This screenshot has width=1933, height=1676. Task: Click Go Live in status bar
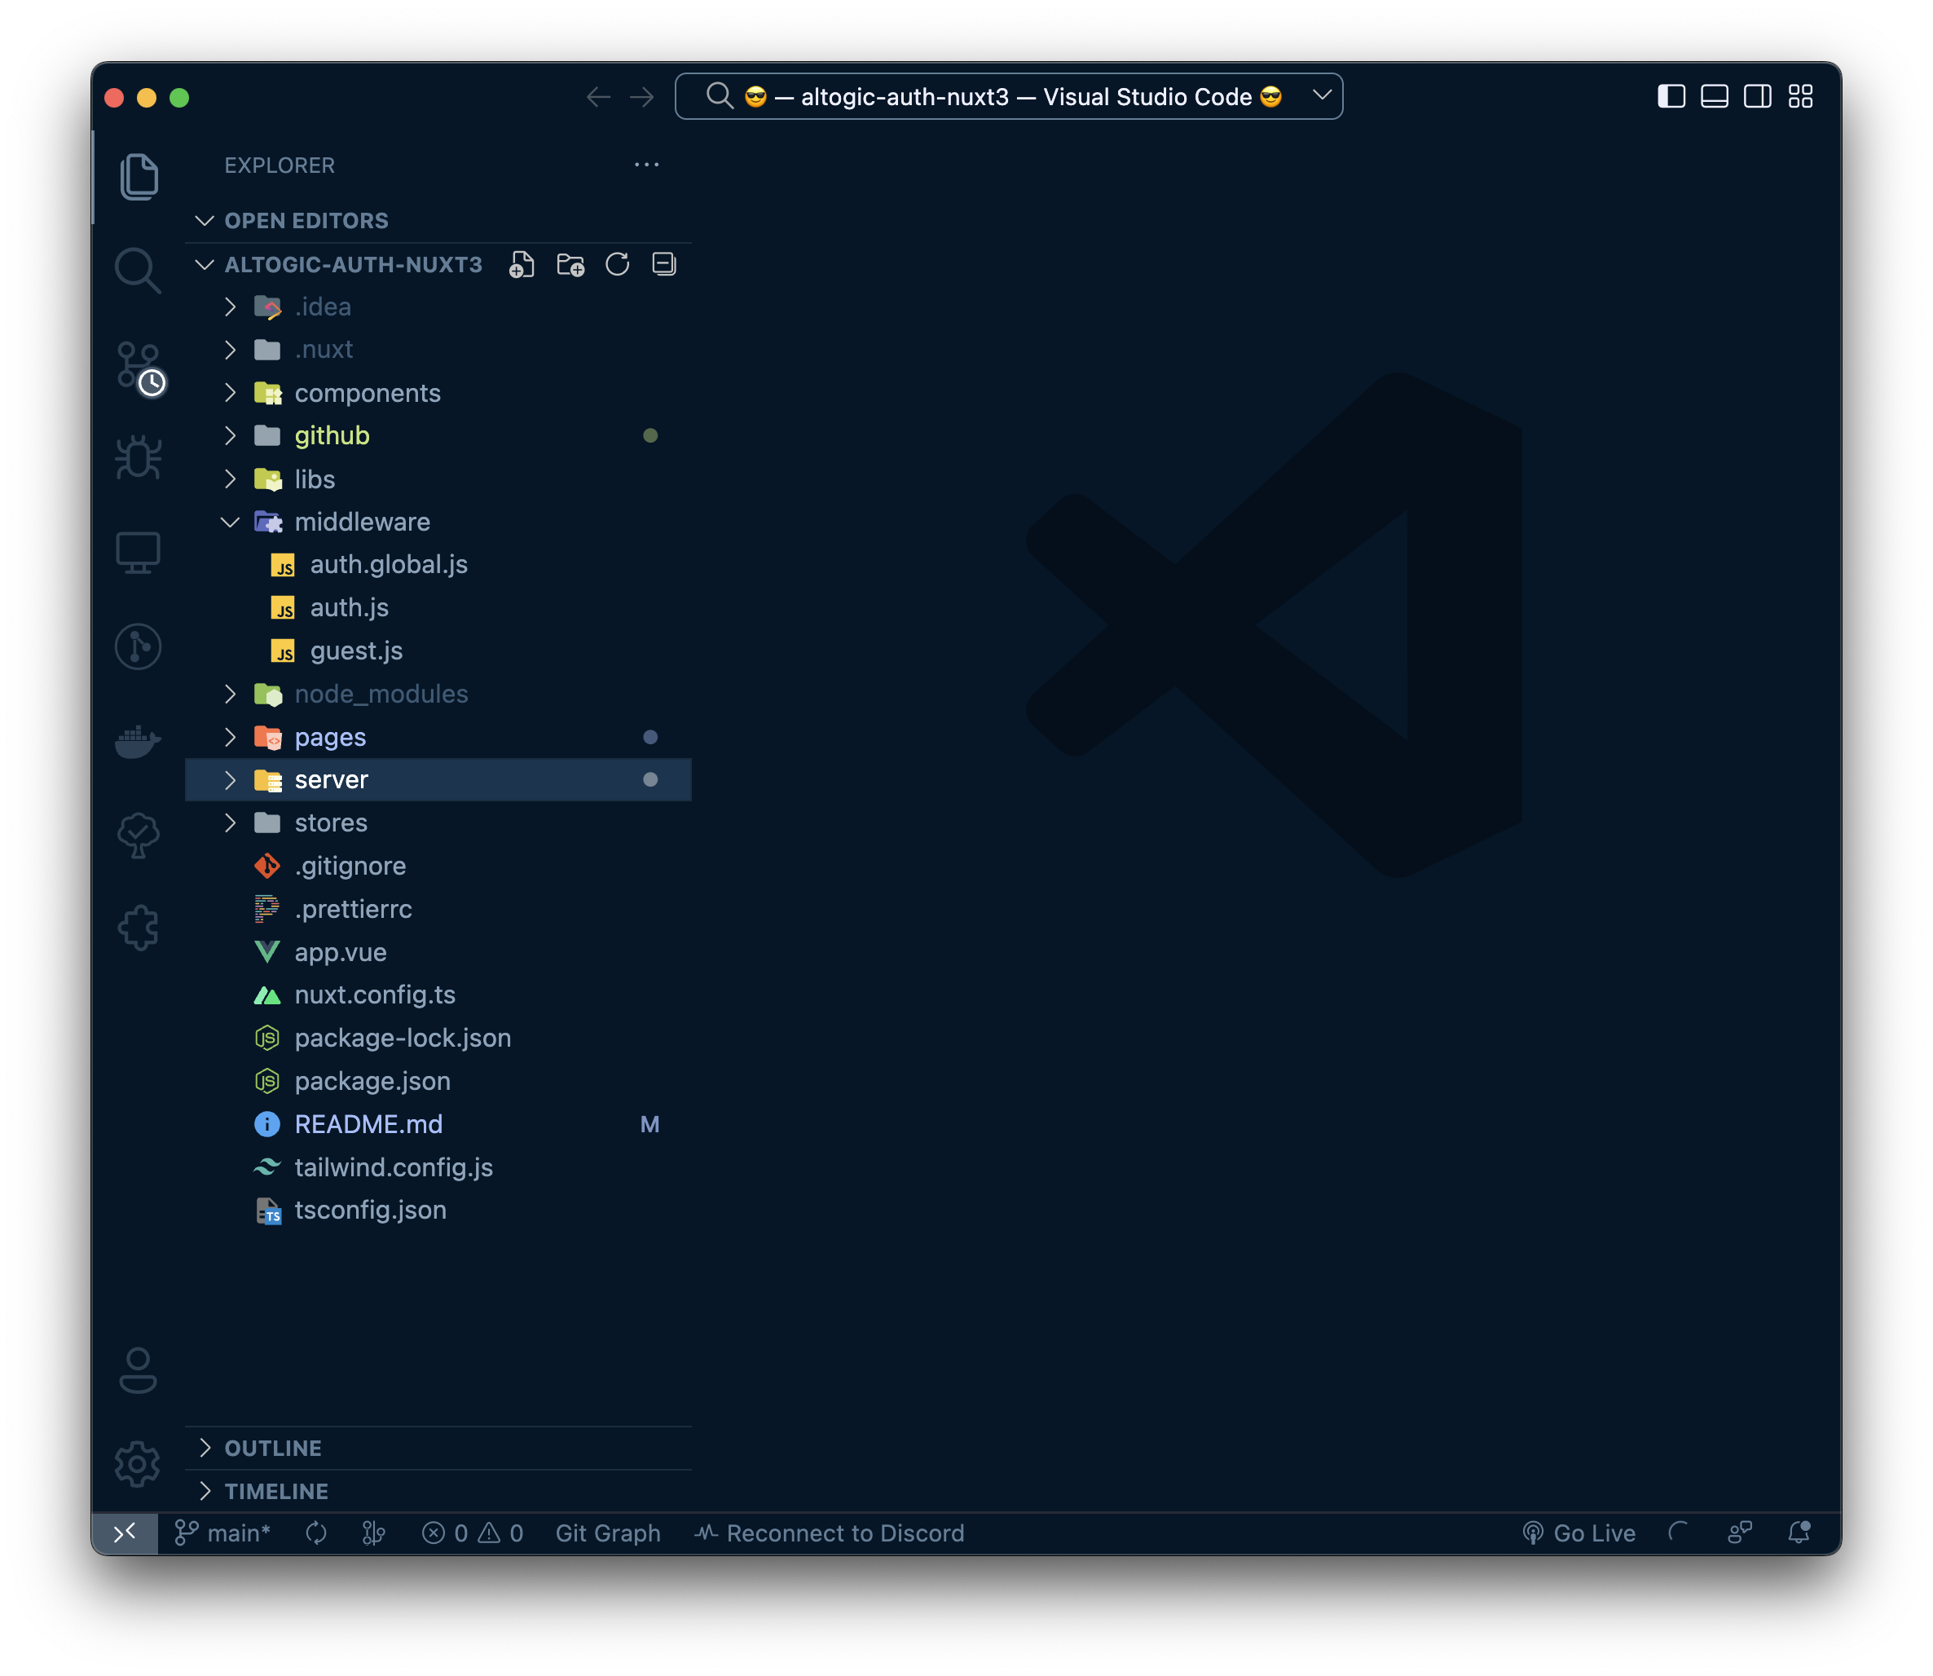point(1579,1533)
